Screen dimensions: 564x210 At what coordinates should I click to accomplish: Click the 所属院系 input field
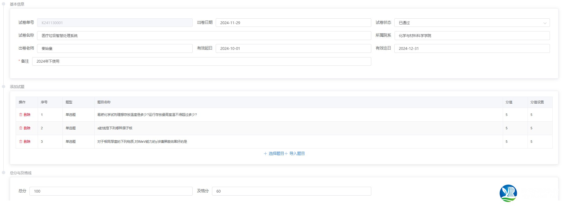point(471,36)
